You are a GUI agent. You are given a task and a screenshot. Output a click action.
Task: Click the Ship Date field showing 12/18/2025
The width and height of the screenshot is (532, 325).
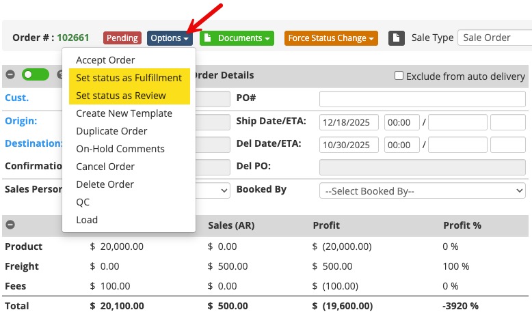[349, 123]
